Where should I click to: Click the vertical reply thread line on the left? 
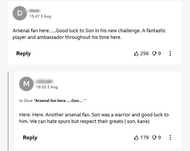tap(8, 111)
